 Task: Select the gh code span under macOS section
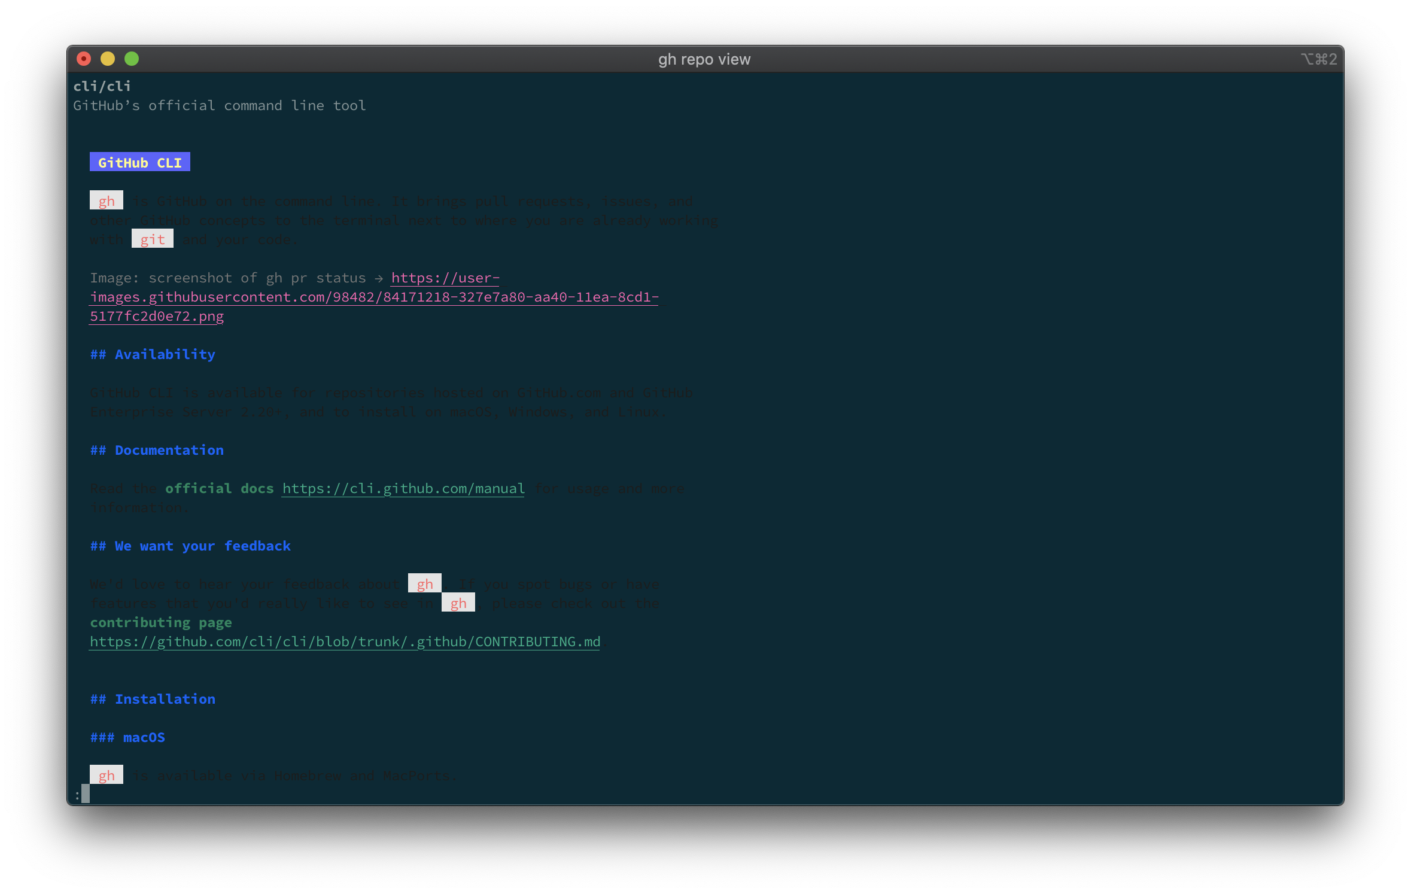(x=107, y=775)
